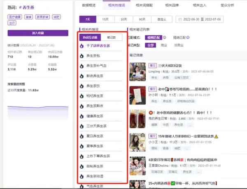Open the 受众分析 tab
The height and width of the screenshot is (189, 247).
[x=227, y=5]
